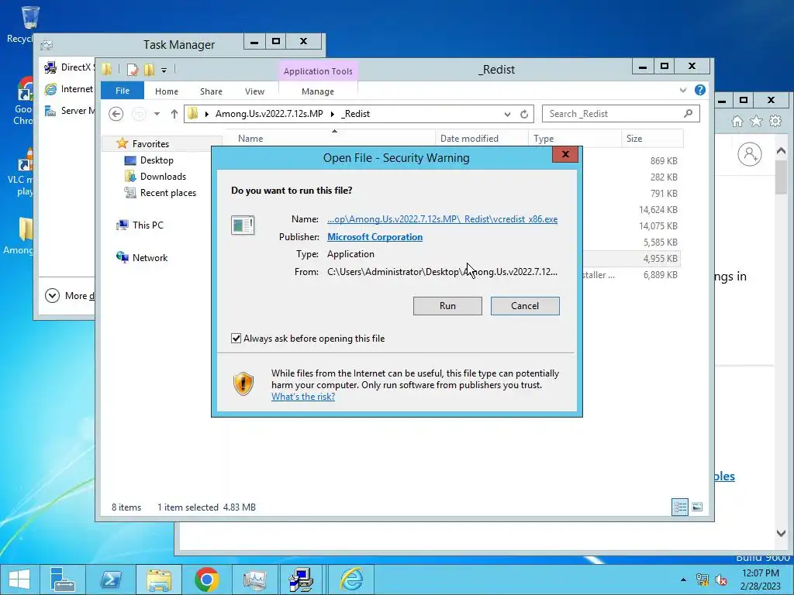
Task: Refresh the _Redist folder view
Action: point(524,115)
